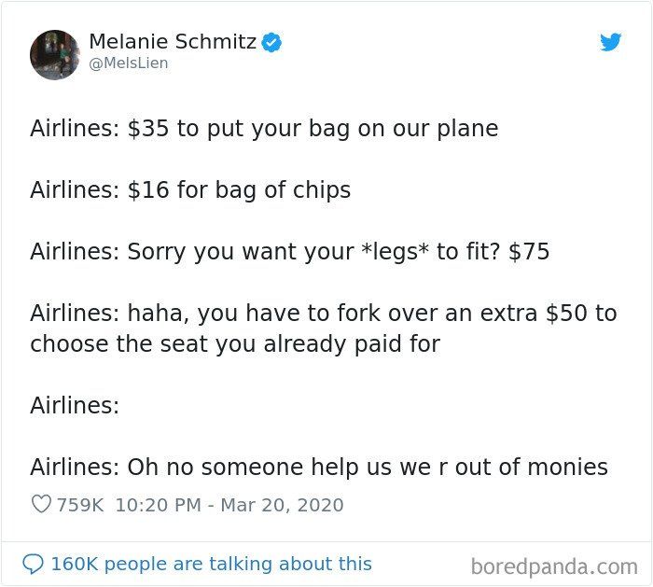
Task: Click the 'Sorry you want your *legs*' line
Action: (290, 252)
